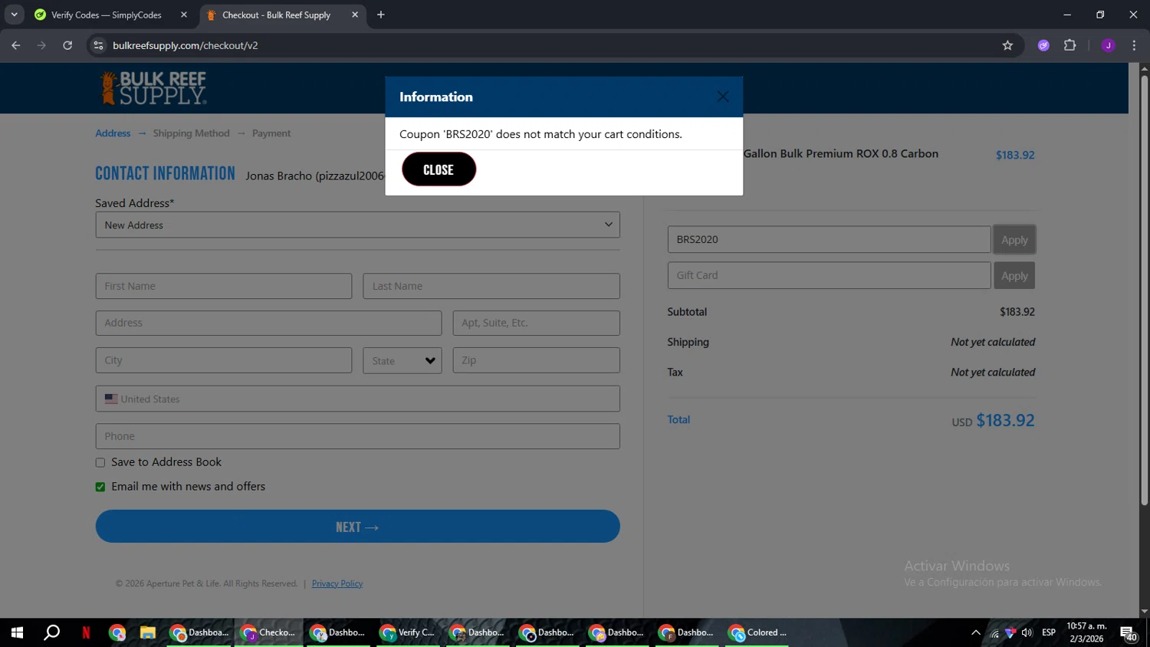Apply the BRS2020 coupon code
This screenshot has height=647, width=1150.
click(x=1014, y=239)
